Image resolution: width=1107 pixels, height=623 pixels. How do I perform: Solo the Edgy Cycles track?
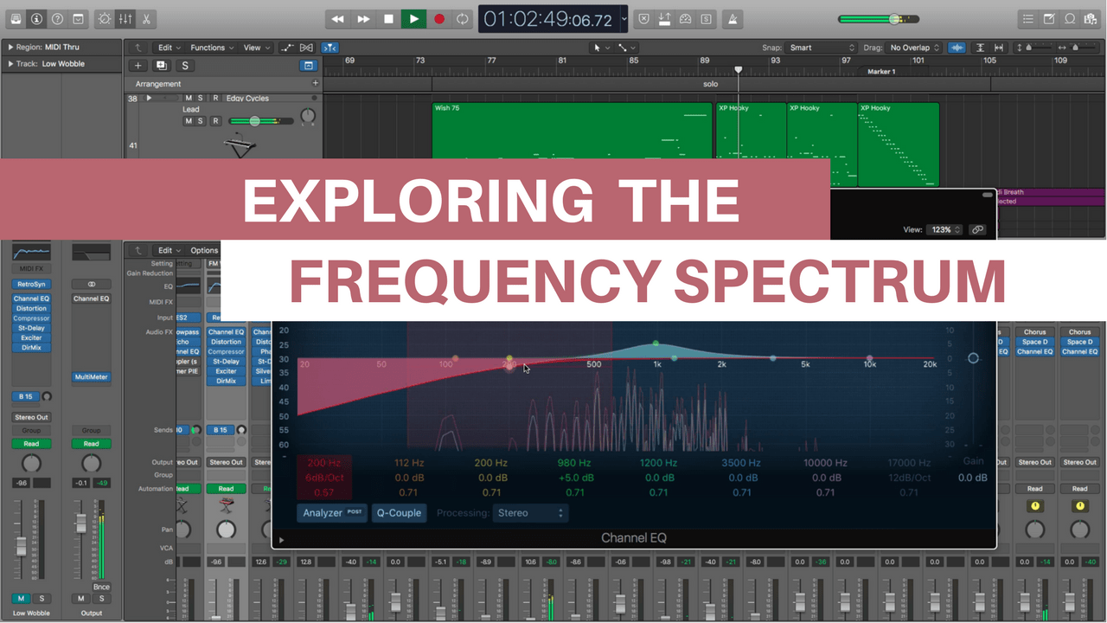(202, 98)
